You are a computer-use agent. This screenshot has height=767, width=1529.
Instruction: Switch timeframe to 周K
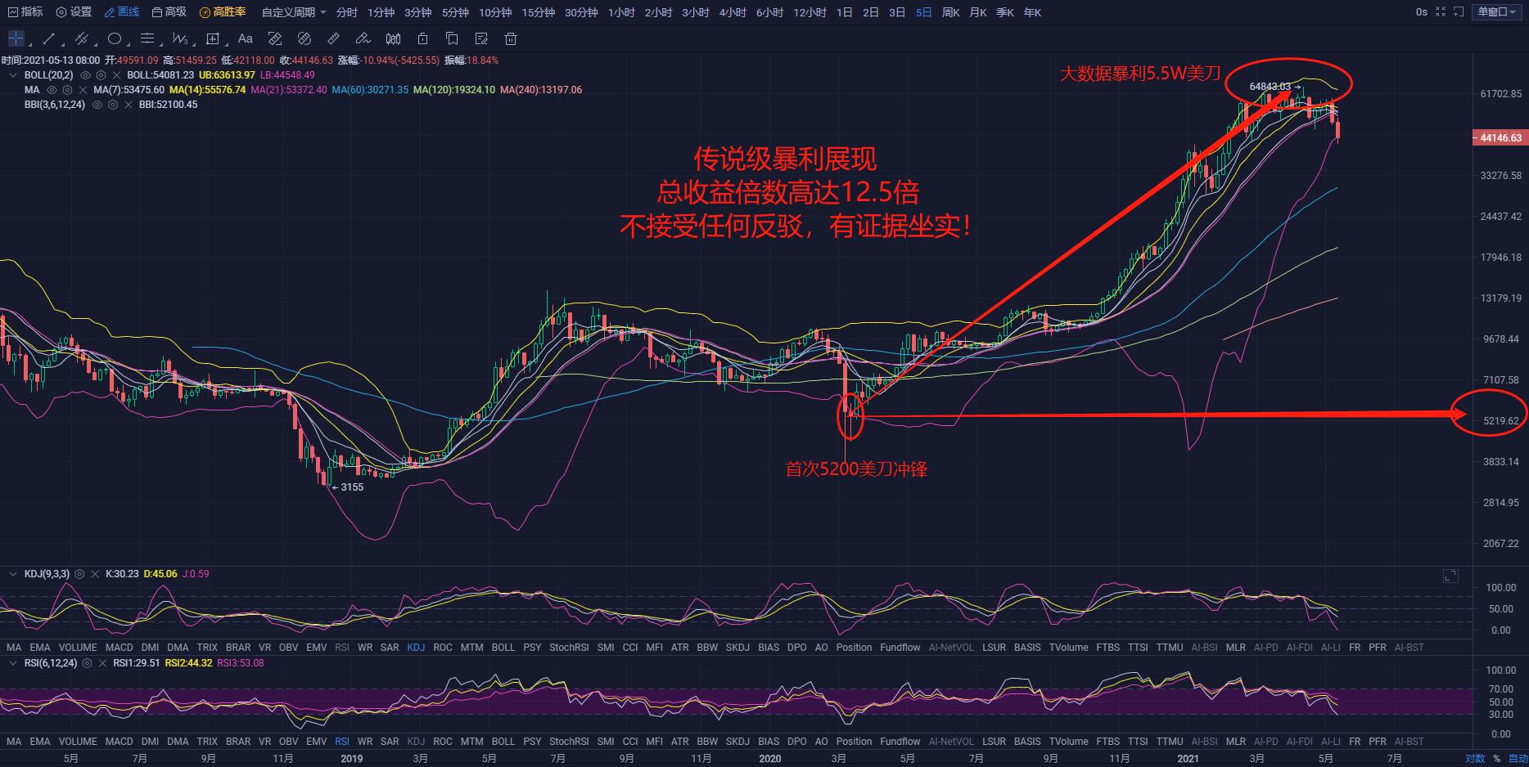[950, 12]
